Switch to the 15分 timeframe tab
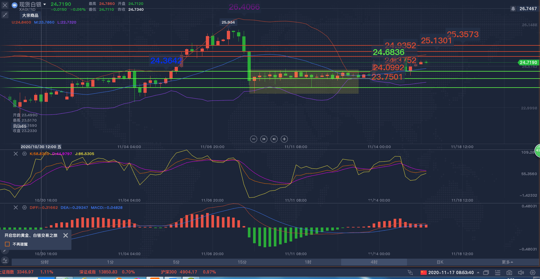This screenshot has width=540, height=279. (242, 262)
